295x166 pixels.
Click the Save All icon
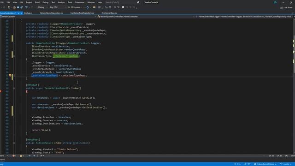tap(22, 7)
